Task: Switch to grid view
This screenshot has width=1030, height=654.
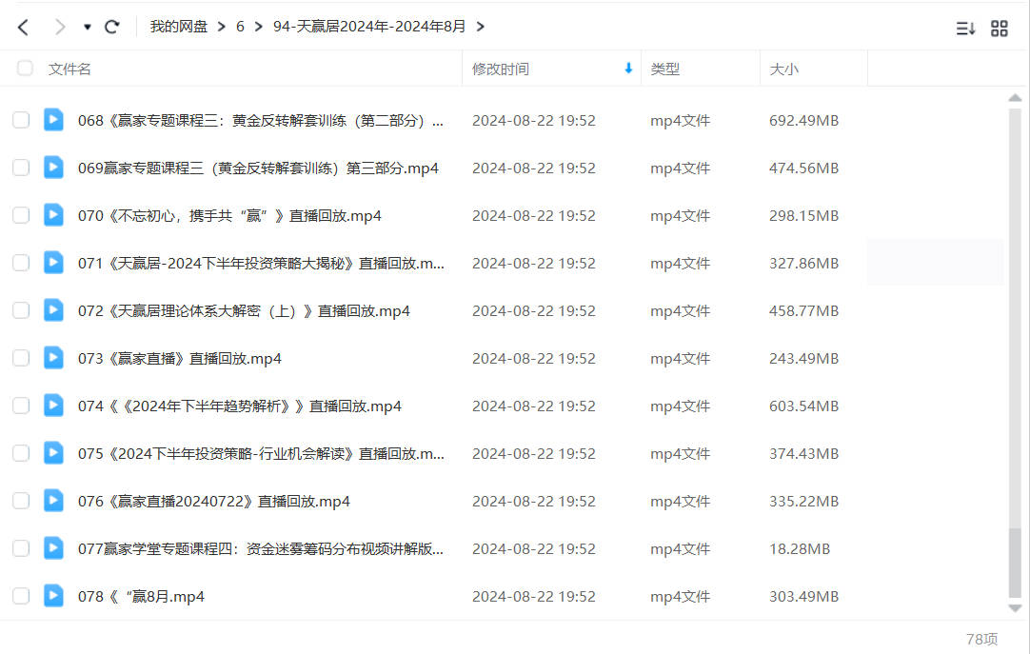Action: [1000, 29]
